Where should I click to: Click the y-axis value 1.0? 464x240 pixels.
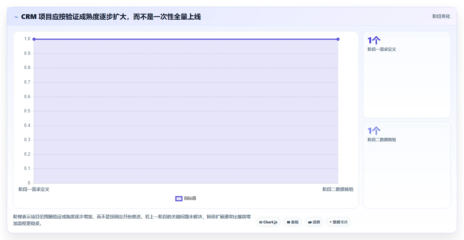click(27, 39)
